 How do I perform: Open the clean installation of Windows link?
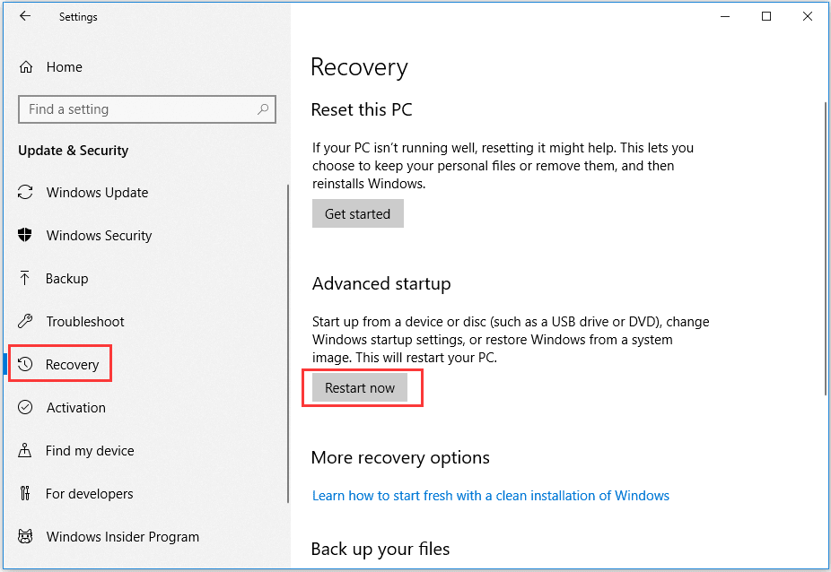[491, 495]
